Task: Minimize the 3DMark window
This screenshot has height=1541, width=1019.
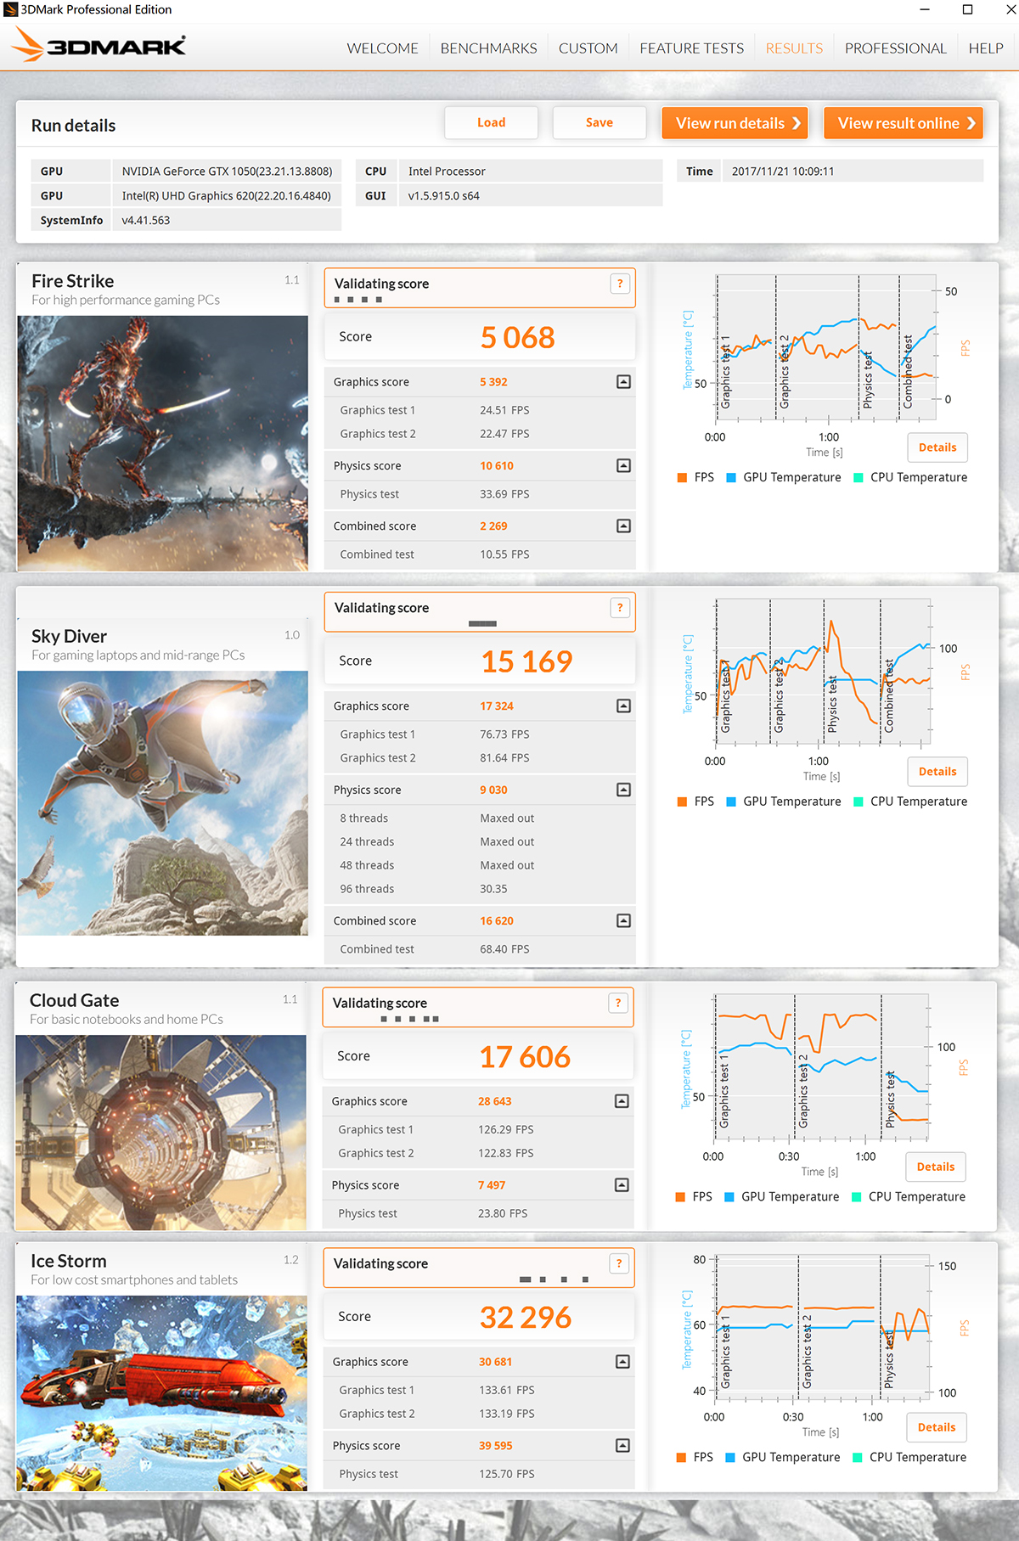Action: pos(925,9)
